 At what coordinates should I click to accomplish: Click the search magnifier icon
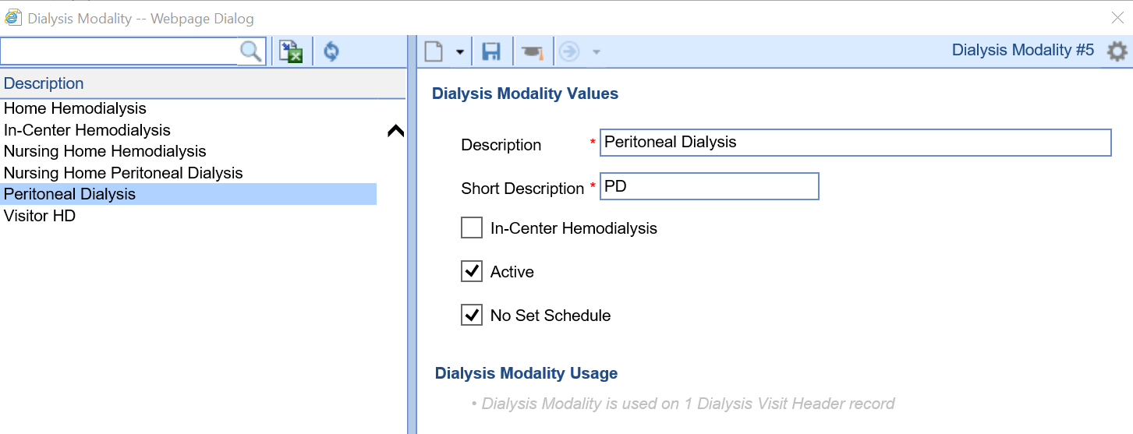click(x=251, y=51)
